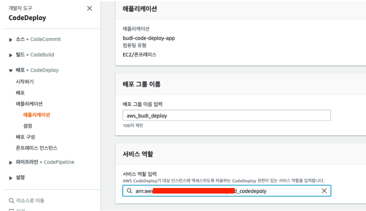Screen dimensions: 366x211
Task: Collapse the 배포 CodeDeploy section arrow
Action: (x=11, y=70)
